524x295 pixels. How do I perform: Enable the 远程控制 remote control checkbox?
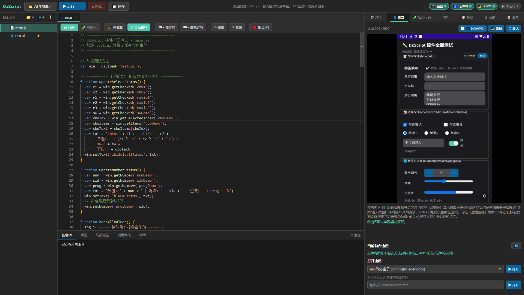pyautogui.click(x=463, y=28)
